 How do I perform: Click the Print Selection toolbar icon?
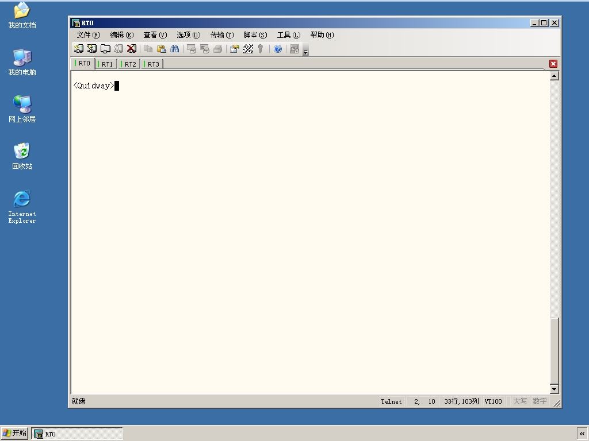pyautogui.click(x=205, y=49)
